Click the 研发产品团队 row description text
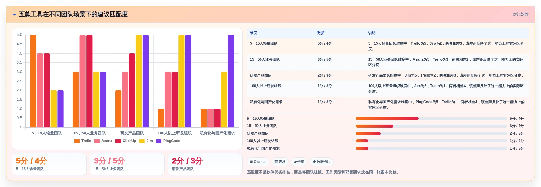Image resolution: width=541 pixels, height=187 pixels. pos(446,75)
